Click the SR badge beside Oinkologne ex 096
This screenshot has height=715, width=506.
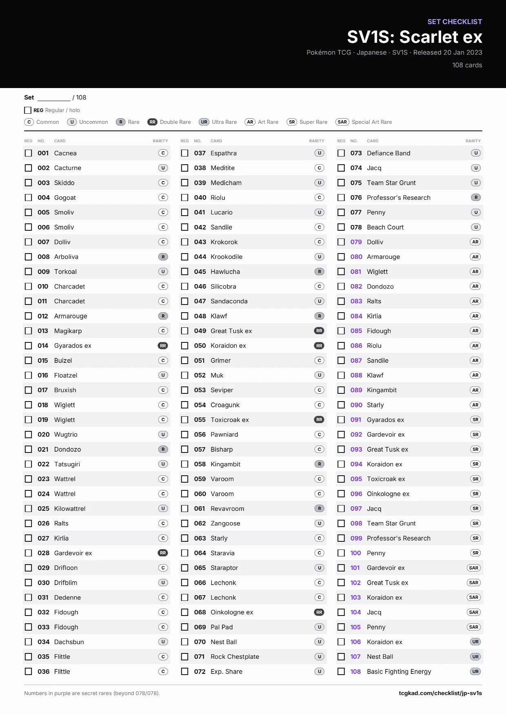coord(475,494)
